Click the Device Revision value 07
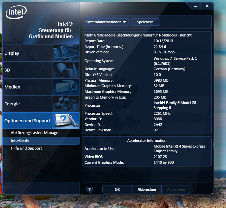This screenshot has height=208, width=226. pyautogui.click(x=156, y=130)
